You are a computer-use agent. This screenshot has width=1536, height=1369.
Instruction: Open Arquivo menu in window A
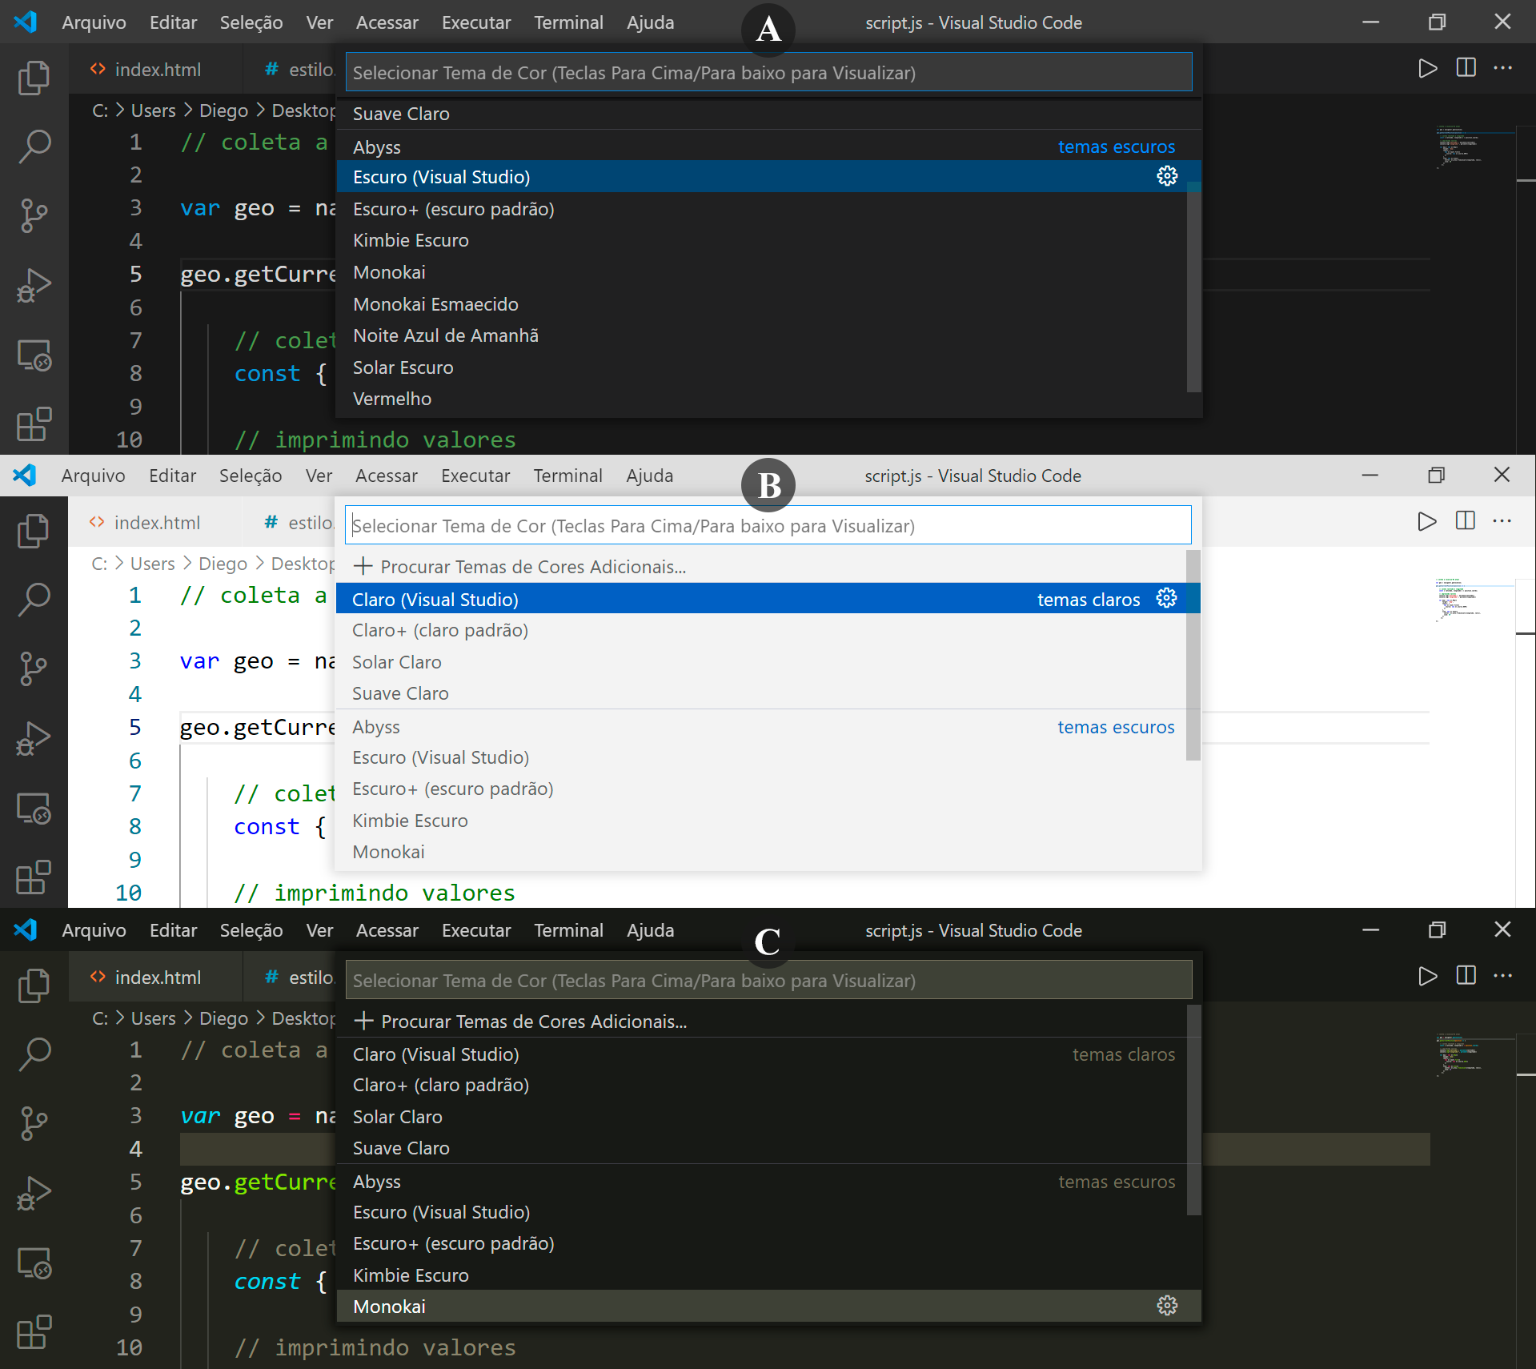(x=94, y=22)
